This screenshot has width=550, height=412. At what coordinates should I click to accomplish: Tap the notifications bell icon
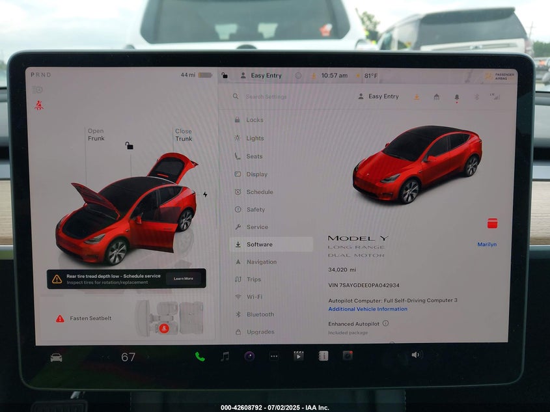coord(456,97)
